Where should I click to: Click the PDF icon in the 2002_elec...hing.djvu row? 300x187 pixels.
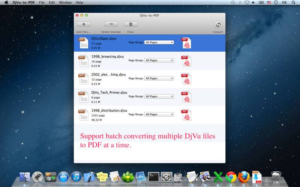point(186,79)
